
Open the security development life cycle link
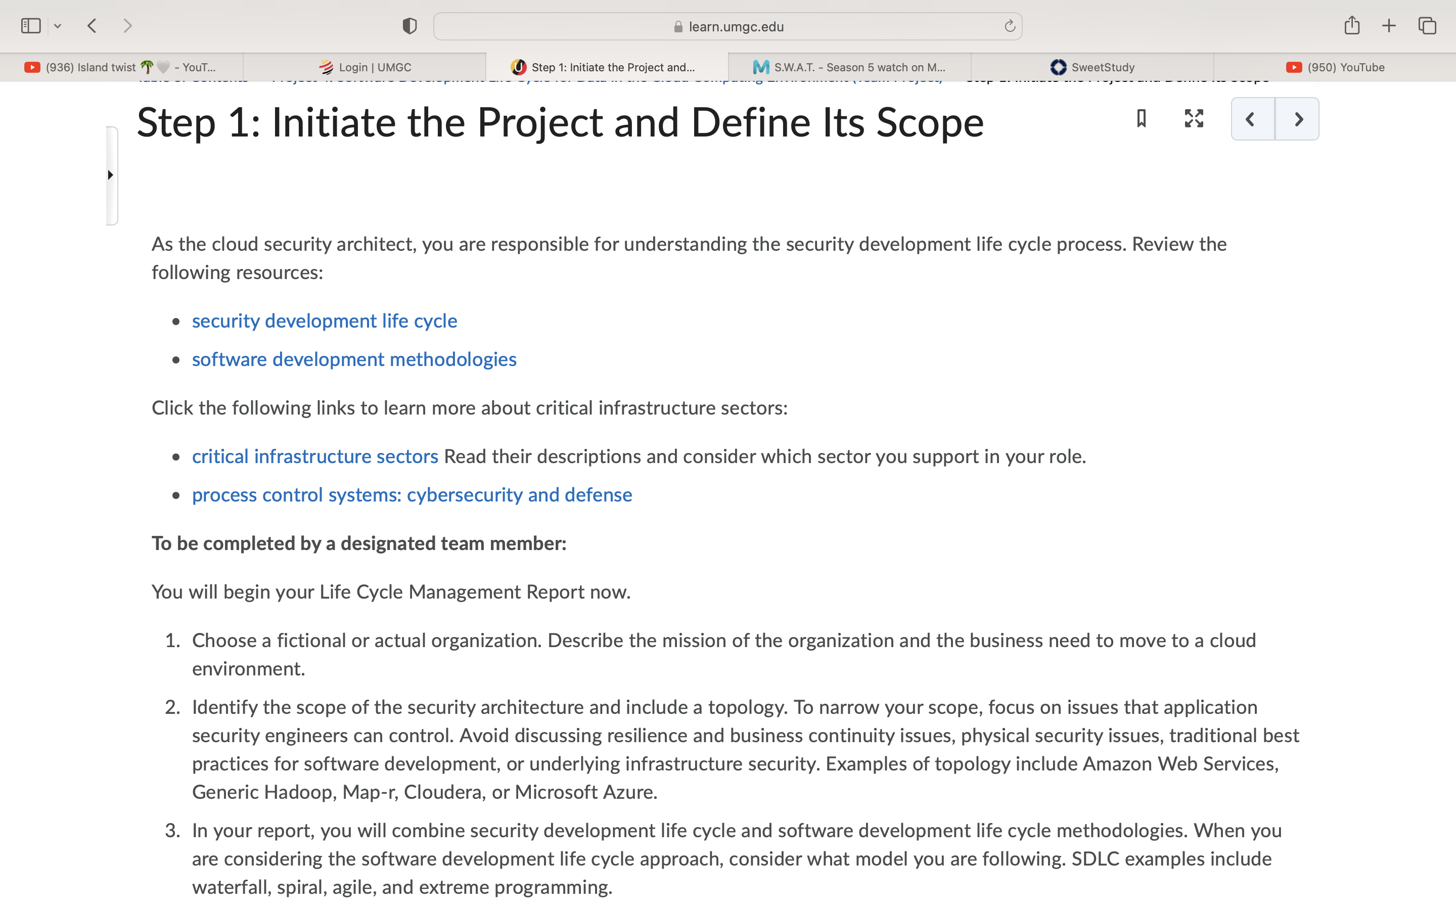pyautogui.click(x=324, y=321)
